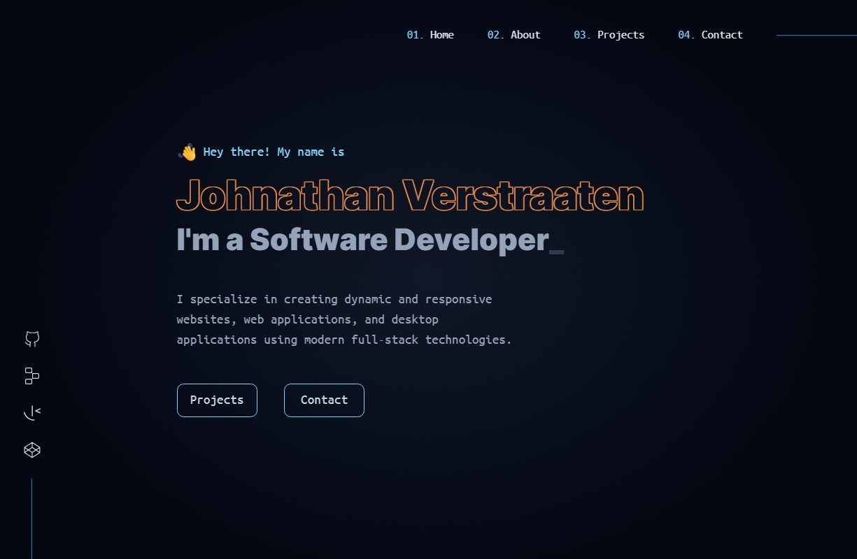Click the Johnathan Verstraaten outlined name
The width and height of the screenshot is (857, 559).
pos(409,196)
